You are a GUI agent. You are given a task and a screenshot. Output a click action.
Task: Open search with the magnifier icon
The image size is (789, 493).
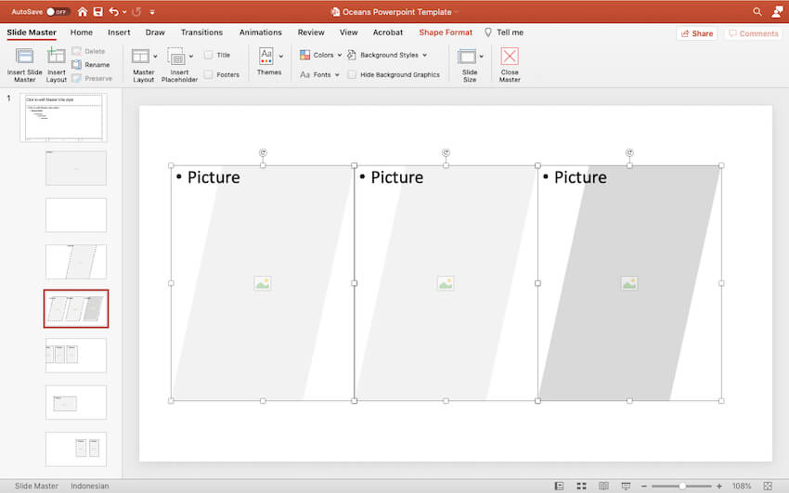pyautogui.click(x=757, y=12)
